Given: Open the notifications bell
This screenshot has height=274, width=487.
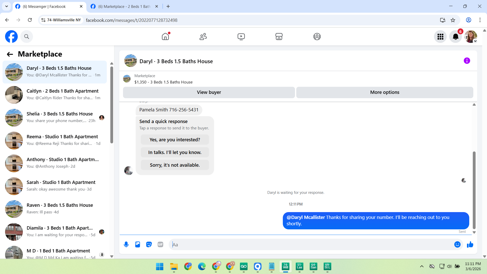Looking at the screenshot, I should [456, 37].
